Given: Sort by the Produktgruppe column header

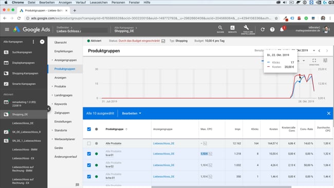Looking at the screenshot, I should [x=115, y=129].
